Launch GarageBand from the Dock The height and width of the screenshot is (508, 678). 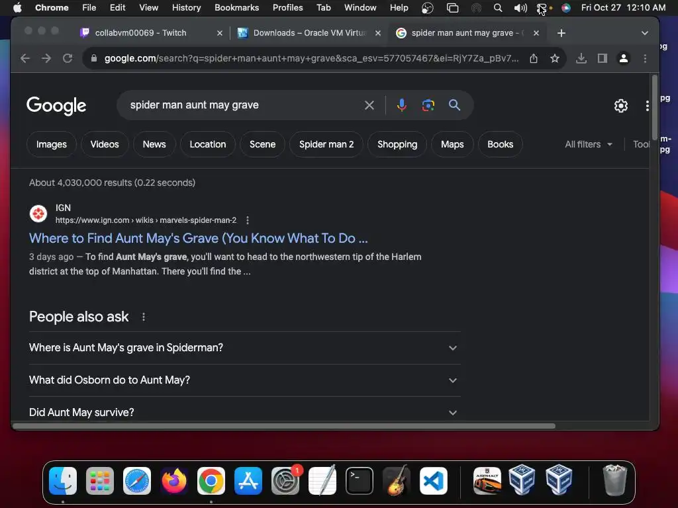coord(397,481)
